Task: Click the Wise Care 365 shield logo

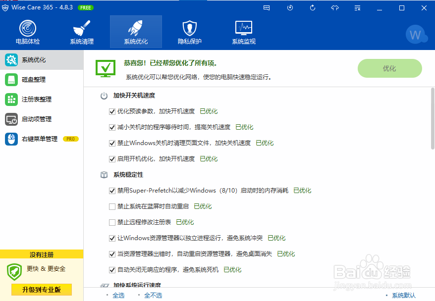Action: pos(5,8)
